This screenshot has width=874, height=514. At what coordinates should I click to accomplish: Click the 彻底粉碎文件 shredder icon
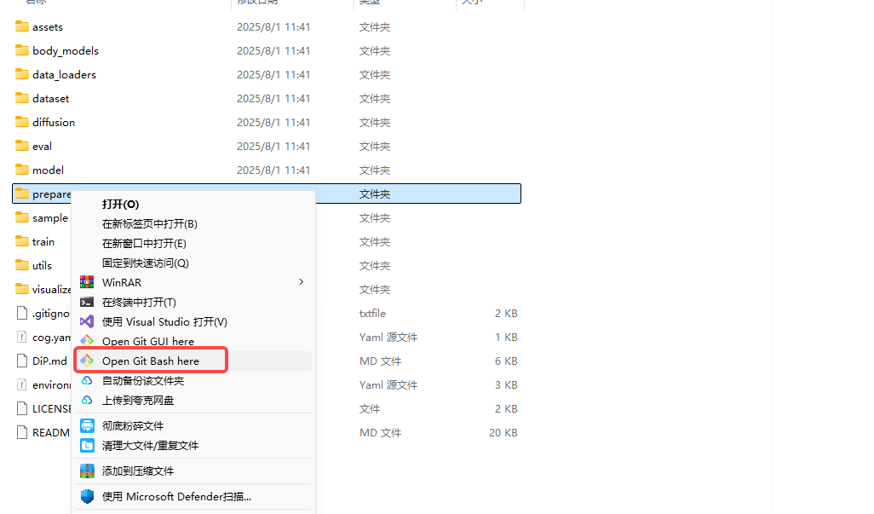[x=88, y=425]
